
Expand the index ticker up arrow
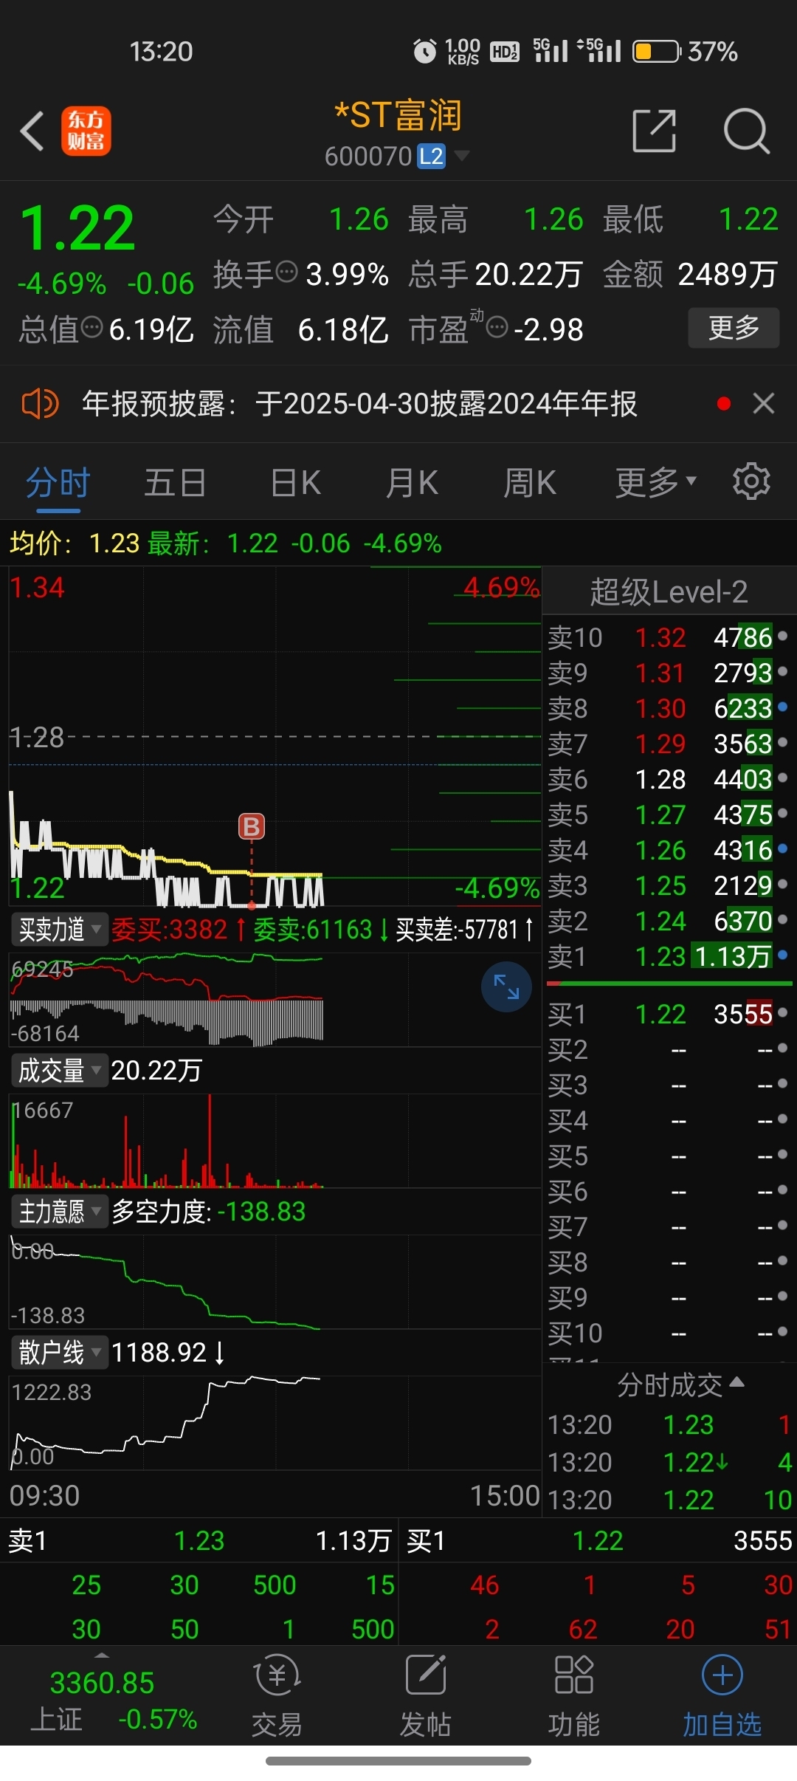(x=103, y=1655)
